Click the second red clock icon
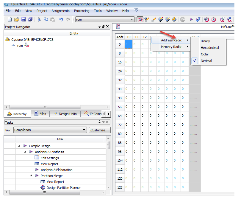238x199 pixels. point(214,19)
